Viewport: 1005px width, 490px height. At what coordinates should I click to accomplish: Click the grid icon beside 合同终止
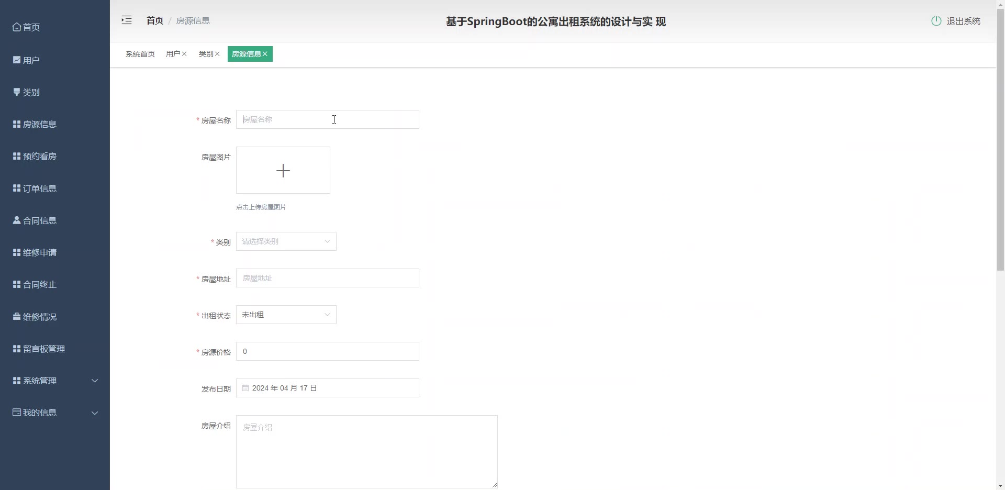(x=17, y=284)
